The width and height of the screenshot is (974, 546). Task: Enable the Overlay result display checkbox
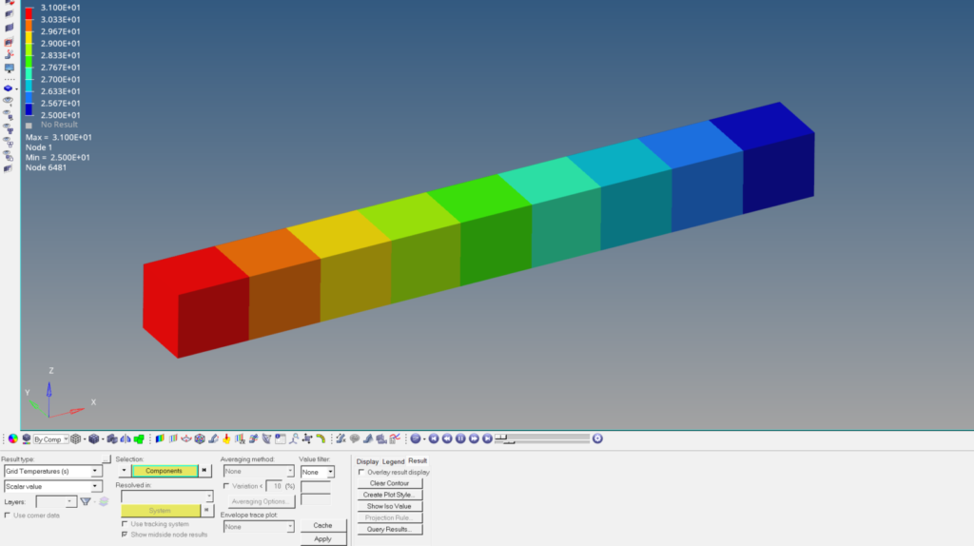[x=360, y=472]
